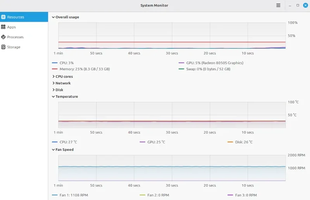Minimize the System Monitor window

pos(290,5)
